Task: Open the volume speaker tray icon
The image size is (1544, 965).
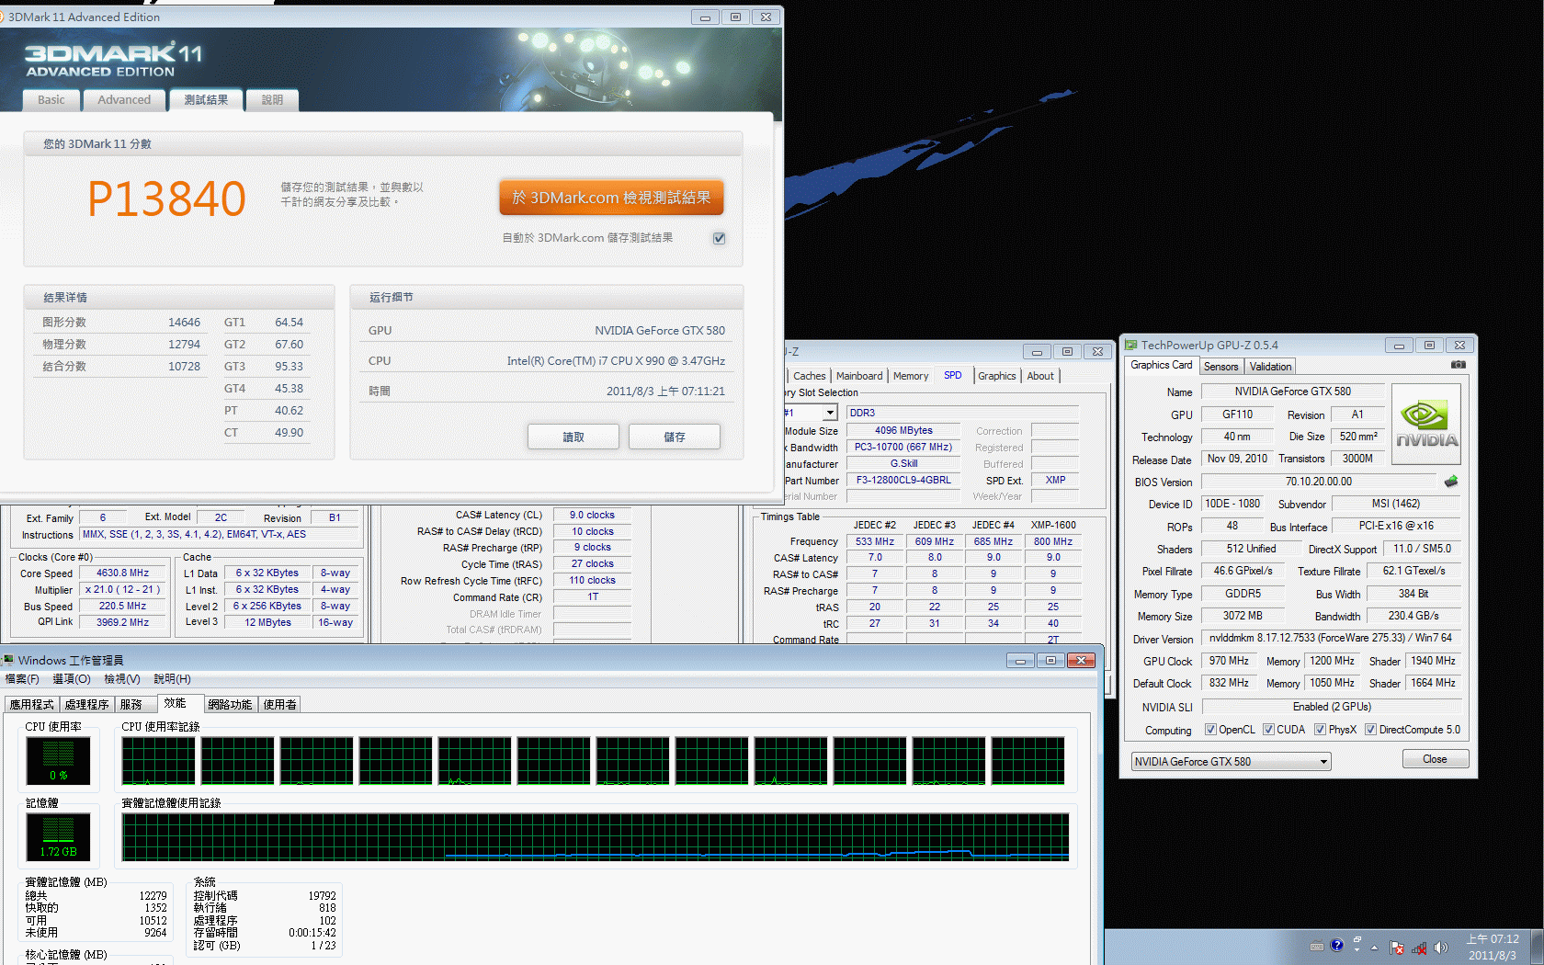Action: tap(1440, 948)
